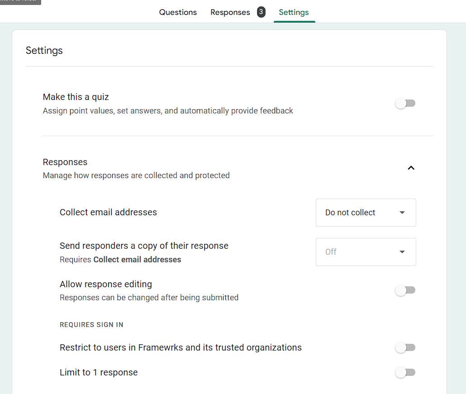Open the Do not collect dropdown

pyautogui.click(x=366, y=213)
